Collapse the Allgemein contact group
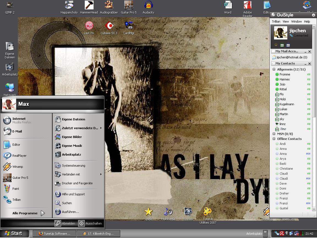The height and width of the screenshot is (238, 317). point(274,69)
